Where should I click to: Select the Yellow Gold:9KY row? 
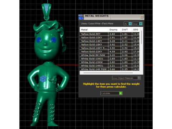point(110,34)
